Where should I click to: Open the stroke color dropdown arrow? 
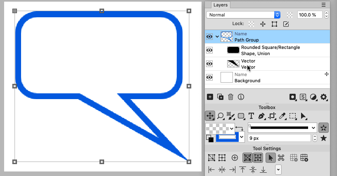[x=242, y=137]
